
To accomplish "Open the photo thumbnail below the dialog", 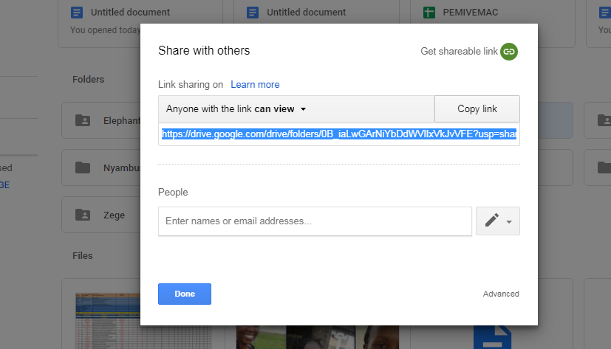I will (x=318, y=338).
